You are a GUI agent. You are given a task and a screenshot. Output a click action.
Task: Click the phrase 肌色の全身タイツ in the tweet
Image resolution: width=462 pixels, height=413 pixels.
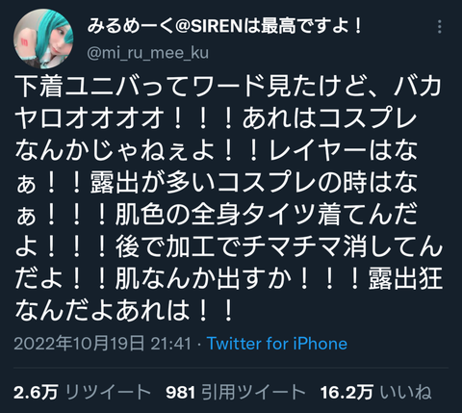coord(215,215)
